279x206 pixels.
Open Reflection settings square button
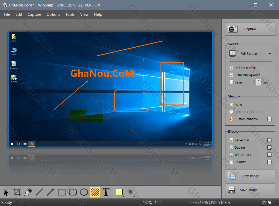269,140
